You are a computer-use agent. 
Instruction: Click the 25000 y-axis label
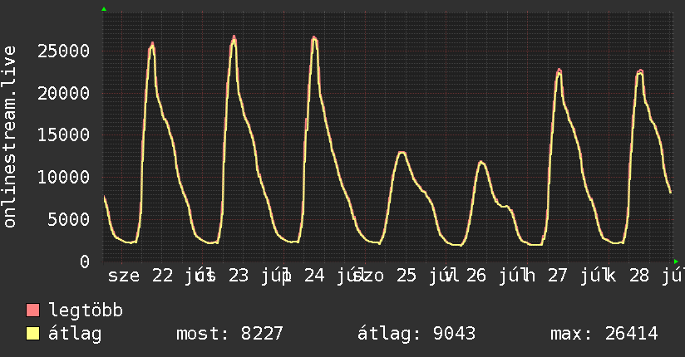coord(63,51)
